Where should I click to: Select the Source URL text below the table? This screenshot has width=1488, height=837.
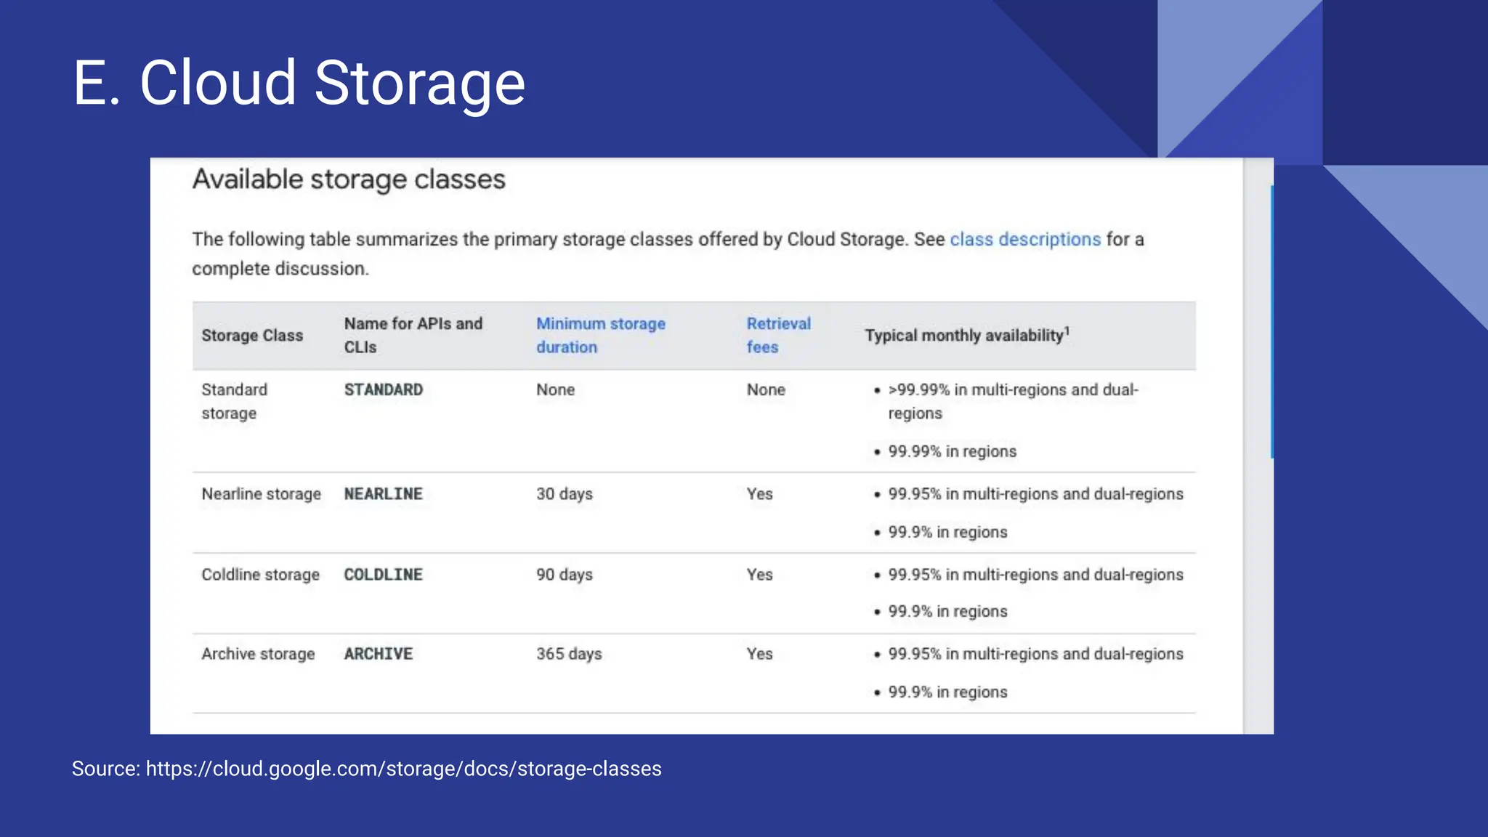tap(367, 769)
